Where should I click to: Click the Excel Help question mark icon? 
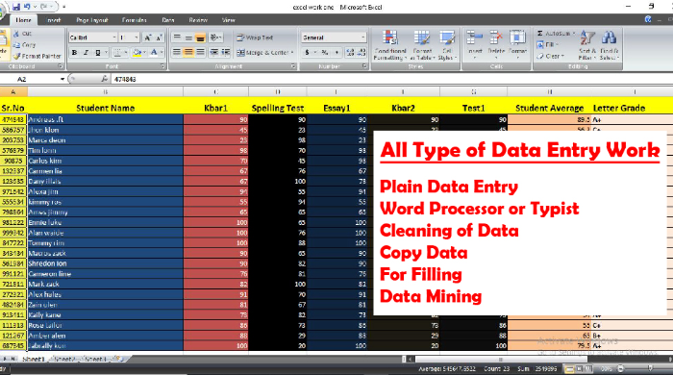tap(648, 19)
